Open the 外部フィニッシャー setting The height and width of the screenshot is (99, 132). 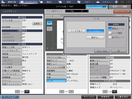click(x=12, y=84)
